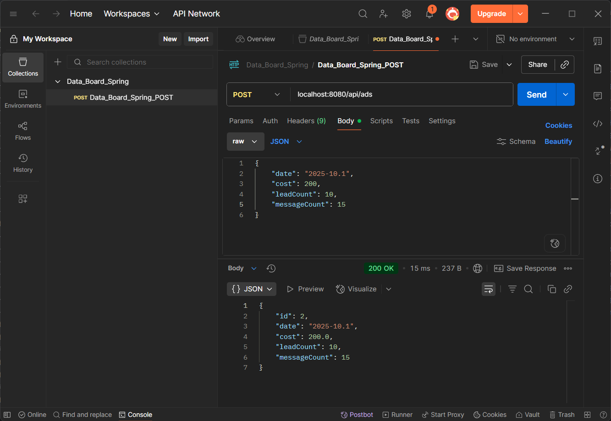Toggle the two-pane view in status bar
The width and height of the screenshot is (611, 421).
pos(587,415)
